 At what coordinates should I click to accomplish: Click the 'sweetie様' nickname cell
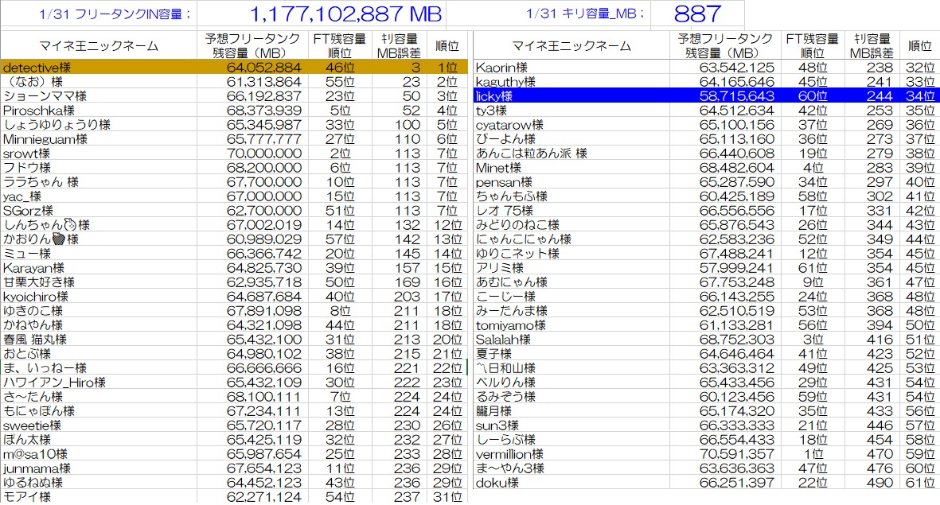tap(99, 425)
